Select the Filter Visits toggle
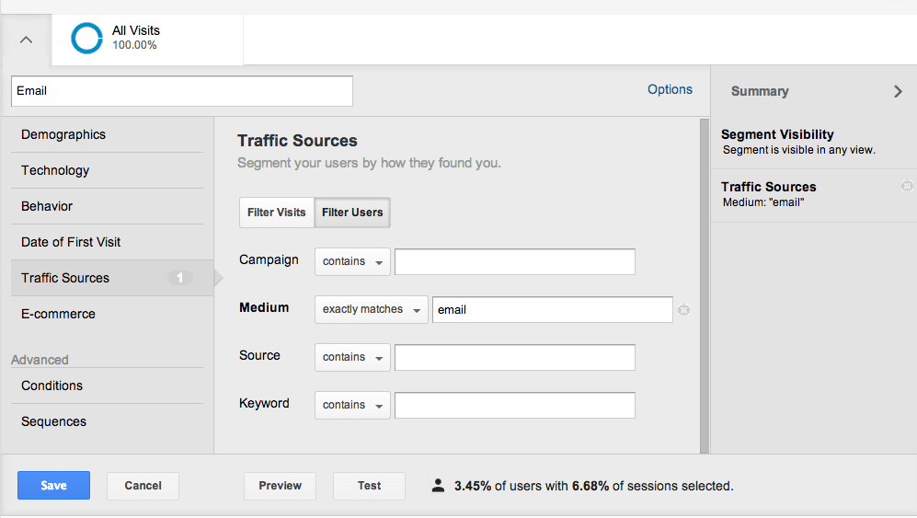The width and height of the screenshot is (917, 518). coord(276,213)
